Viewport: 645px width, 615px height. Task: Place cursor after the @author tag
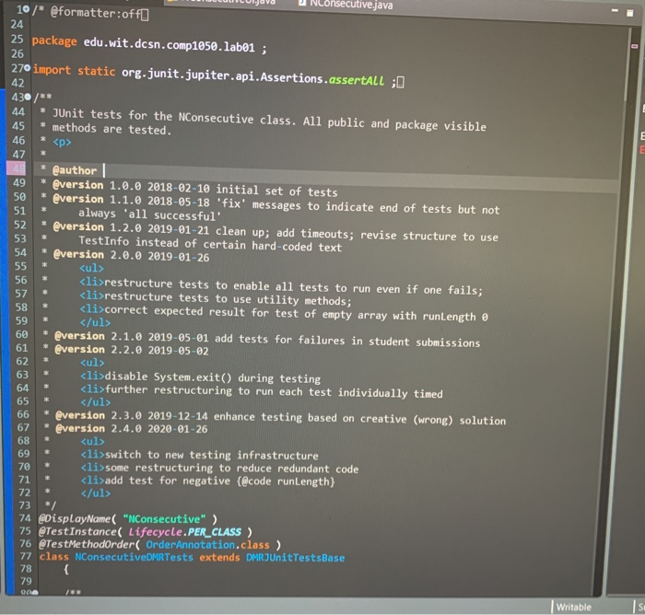point(104,170)
